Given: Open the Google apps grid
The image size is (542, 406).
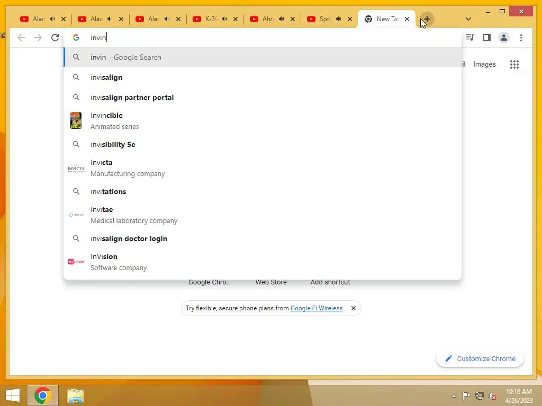Looking at the screenshot, I should click(x=514, y=64).
